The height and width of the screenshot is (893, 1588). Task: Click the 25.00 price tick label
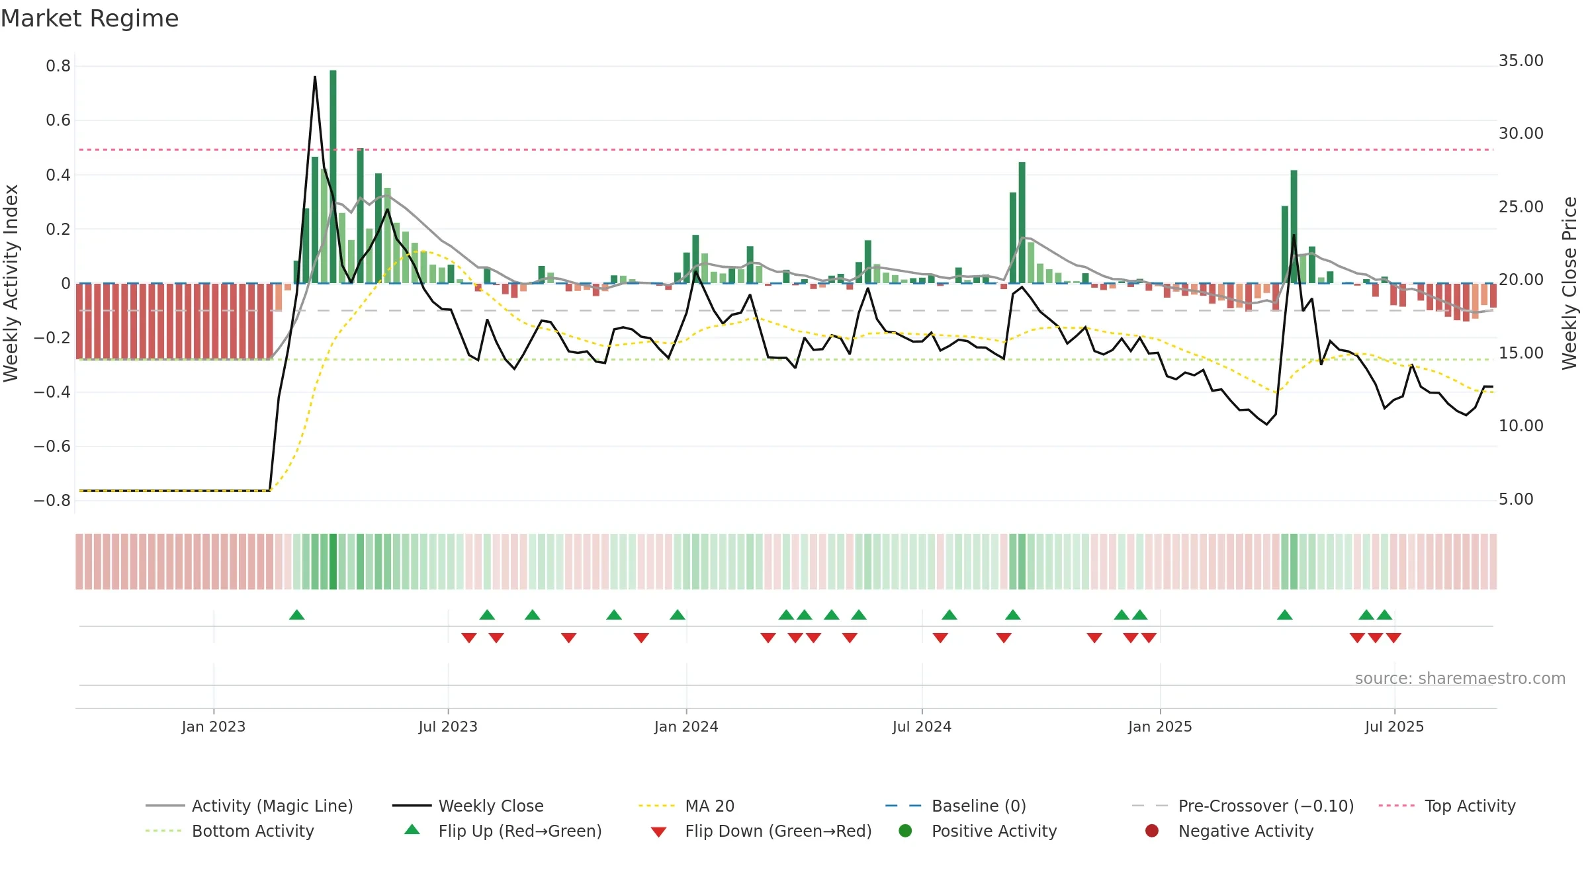click(x=1521, y=207)
